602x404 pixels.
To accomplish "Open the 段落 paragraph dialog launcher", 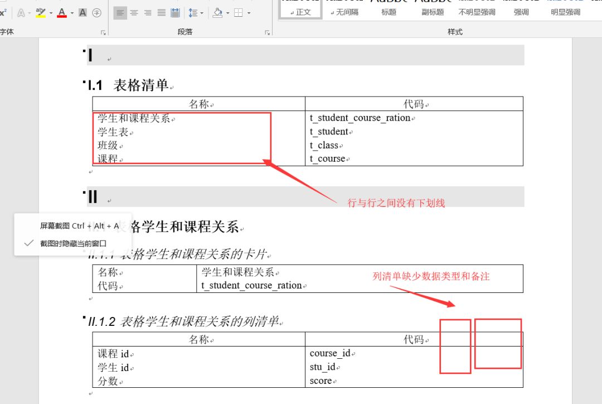I will click(267, 33).
